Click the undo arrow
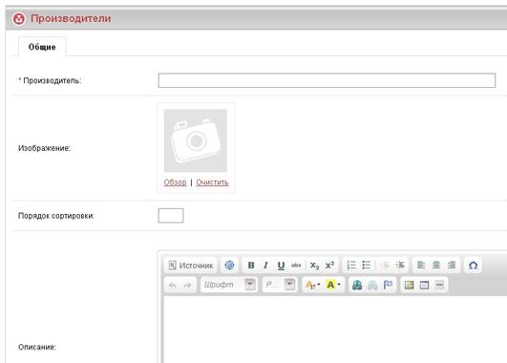 coord(172,285)
